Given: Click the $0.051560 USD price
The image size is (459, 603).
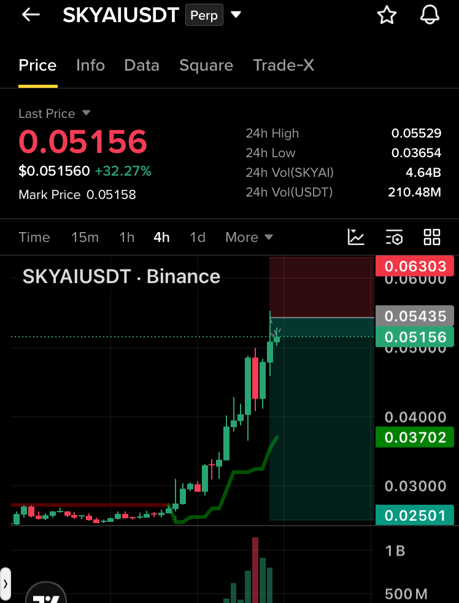Looking at the screenshot, I should pyautogui.click(x=54, y=171).
